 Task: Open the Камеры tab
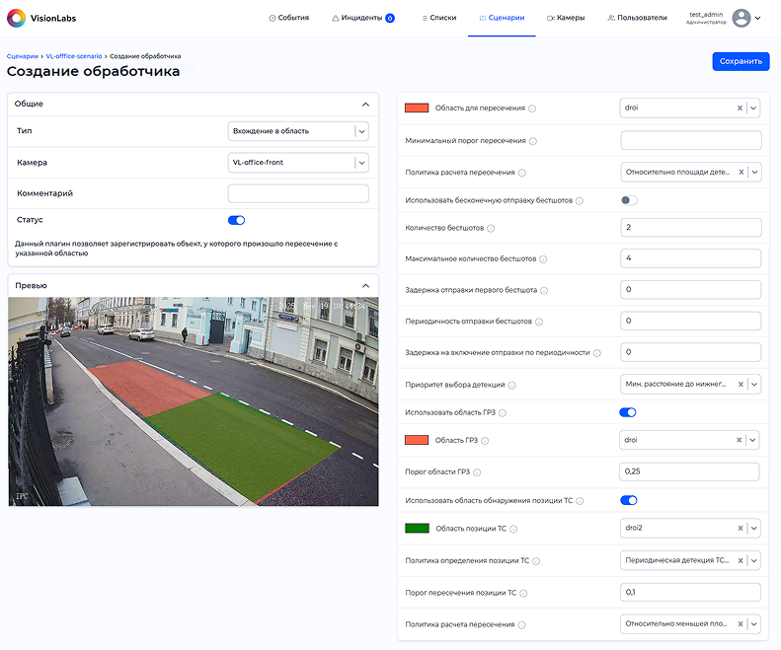click(566, 18)
